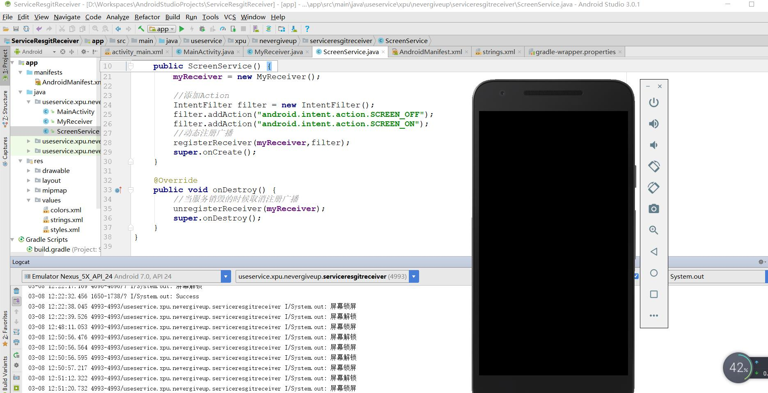Toggle soft-wrap button in Logcat sidebar
The height and width of the screenshot is (393, 768).
pyautogui.click(x=16, y=332)
